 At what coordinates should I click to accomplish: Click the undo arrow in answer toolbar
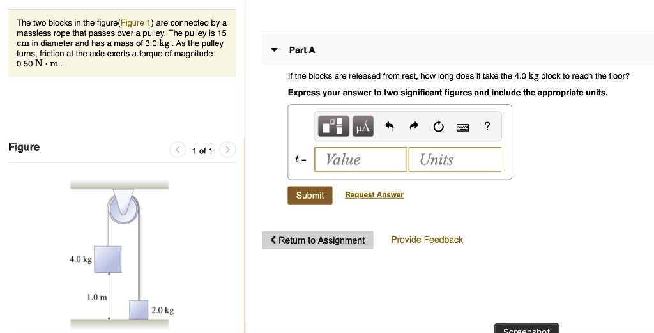click(389, 127)
